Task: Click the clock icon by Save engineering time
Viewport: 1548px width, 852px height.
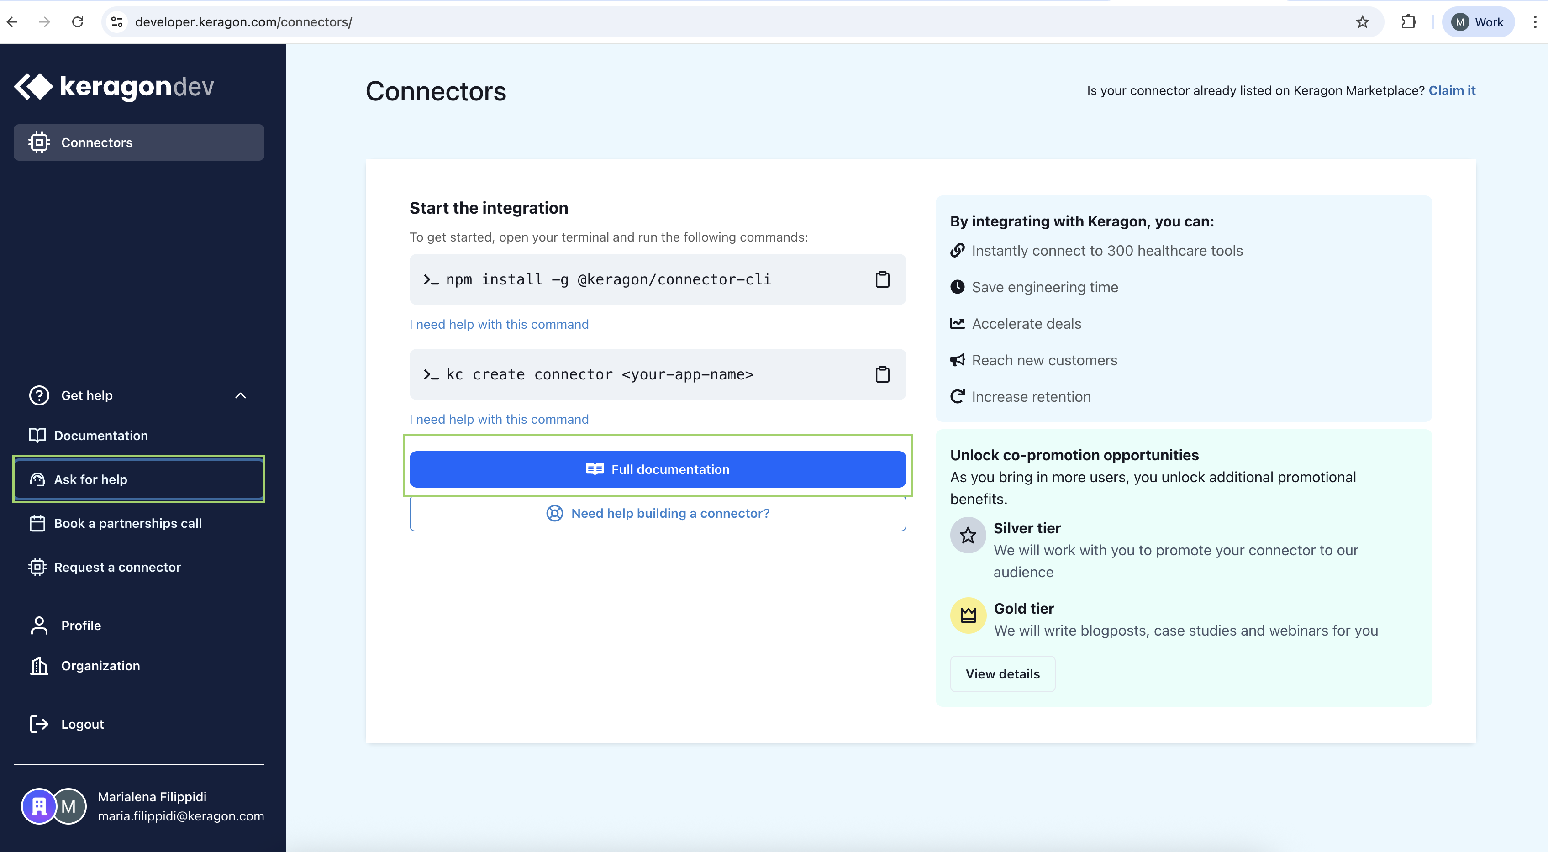Action: click(x=957, y=287)
